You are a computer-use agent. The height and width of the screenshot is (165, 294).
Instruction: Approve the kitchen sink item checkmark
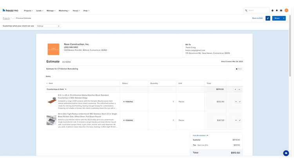pyautogui.click(x=240, y=120)
